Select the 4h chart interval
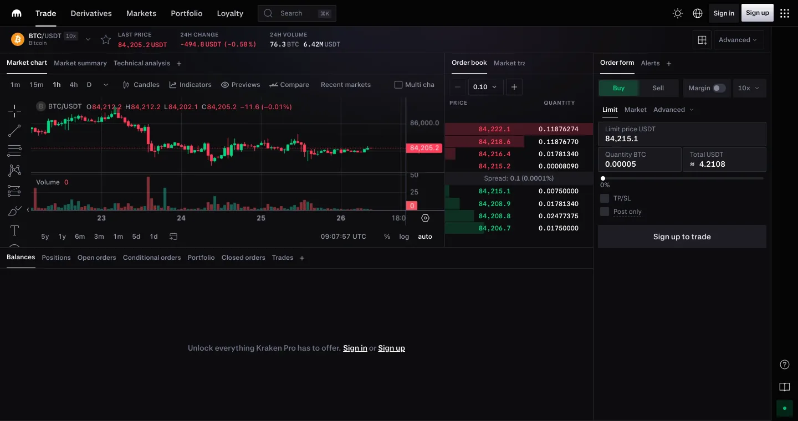This screenshot has width=798, height=421. pos(74,85)
